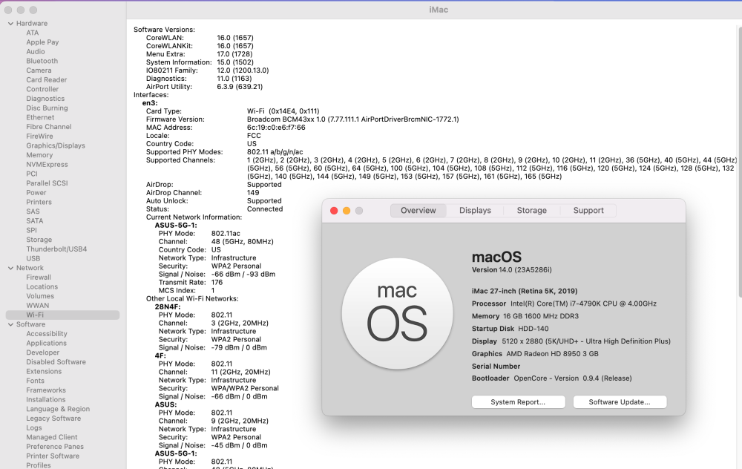742x469 pixels.
Task: Switch to the Overview tab
Action: click(418, 210)
